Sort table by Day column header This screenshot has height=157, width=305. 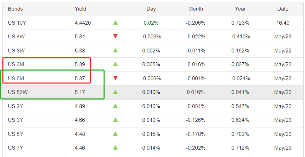pos(151,9)
